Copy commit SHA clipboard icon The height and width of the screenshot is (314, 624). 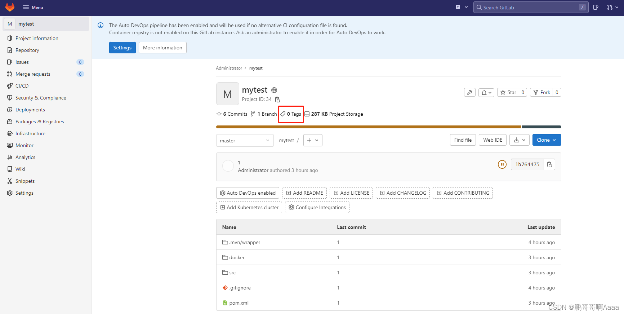point(549,164)
